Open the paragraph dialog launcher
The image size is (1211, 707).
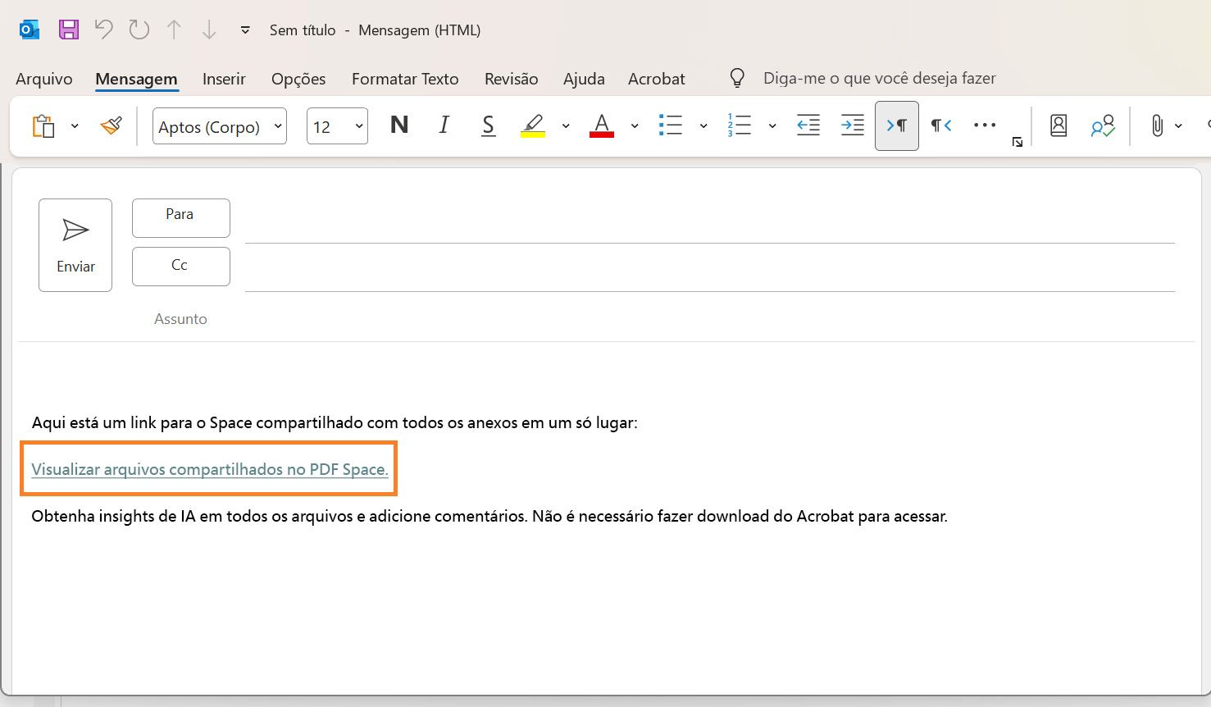pyautogui.click(x=1018, y=142)
